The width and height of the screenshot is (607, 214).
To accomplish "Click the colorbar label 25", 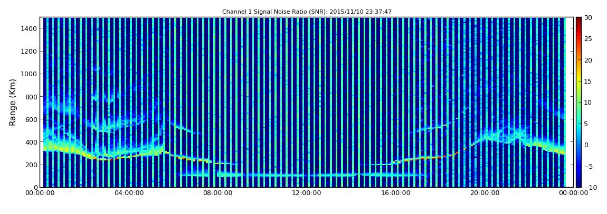I will (589, 39).
